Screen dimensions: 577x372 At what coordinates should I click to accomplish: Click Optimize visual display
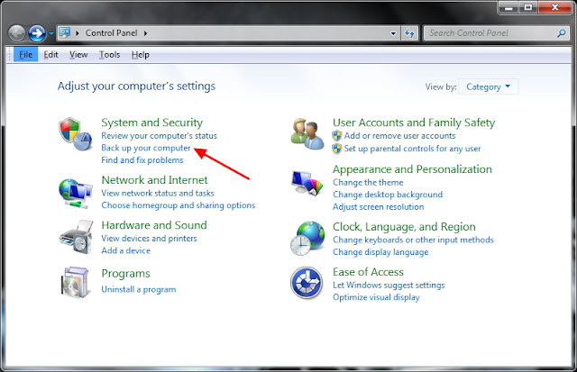click(x=376, y=297)
